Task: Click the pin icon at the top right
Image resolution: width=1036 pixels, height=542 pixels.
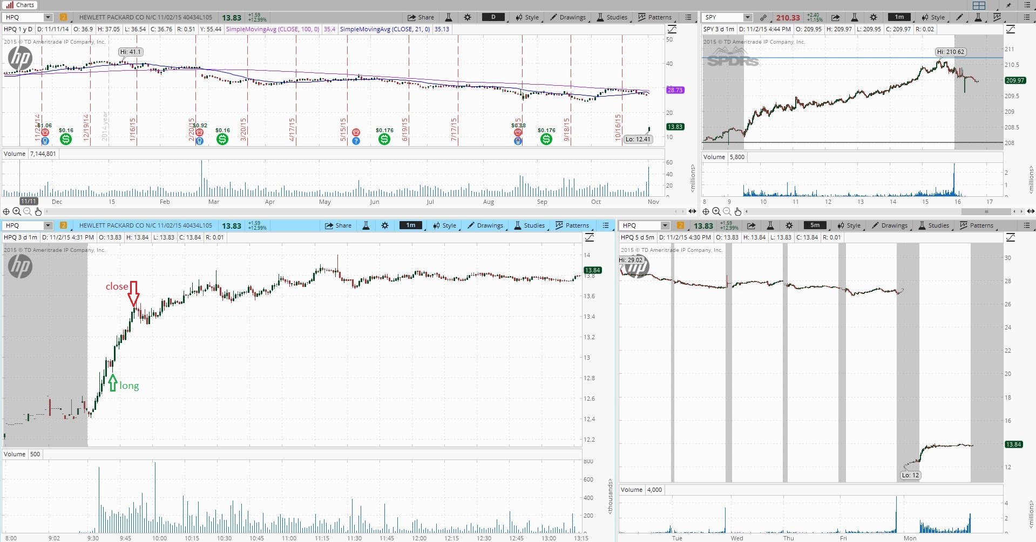Action: [1008, 5]
